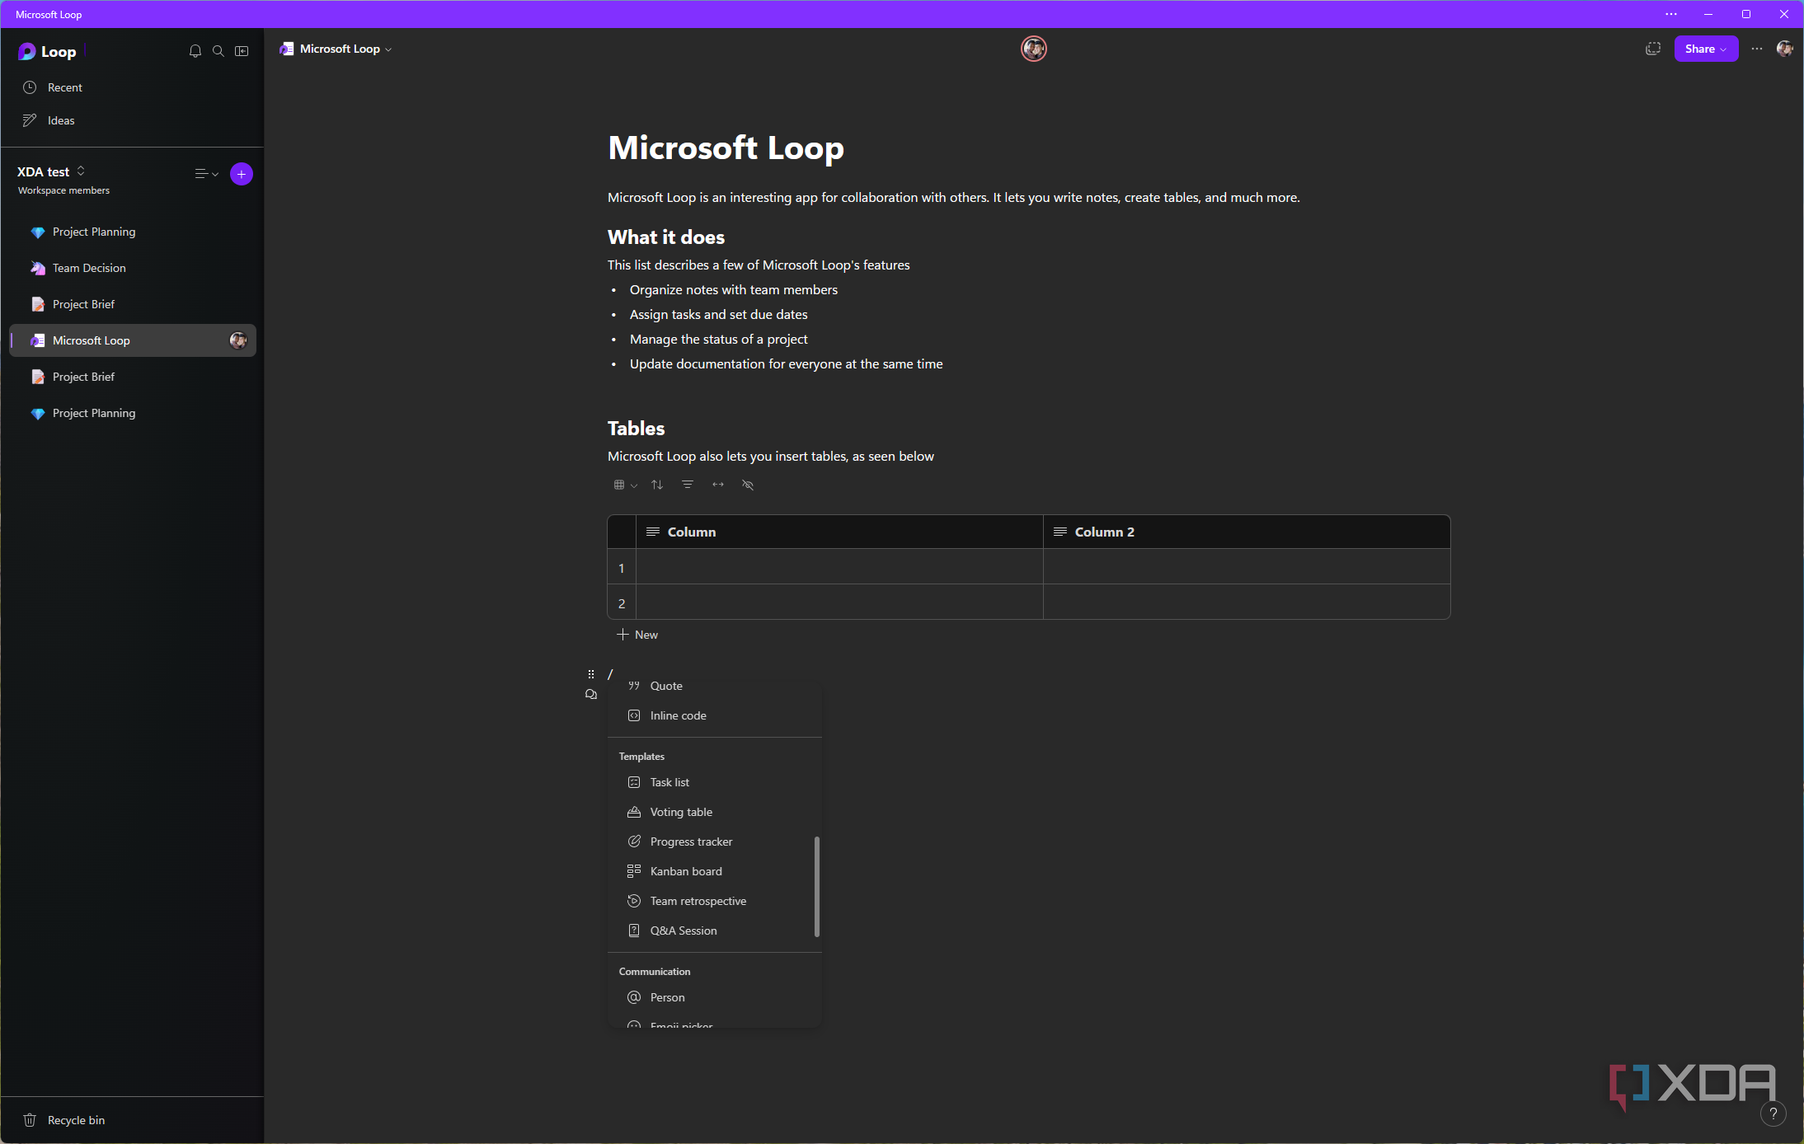Click the Microsoft Loop page heading
The width and height of the screenshot is (1804, 1144).
726,148
